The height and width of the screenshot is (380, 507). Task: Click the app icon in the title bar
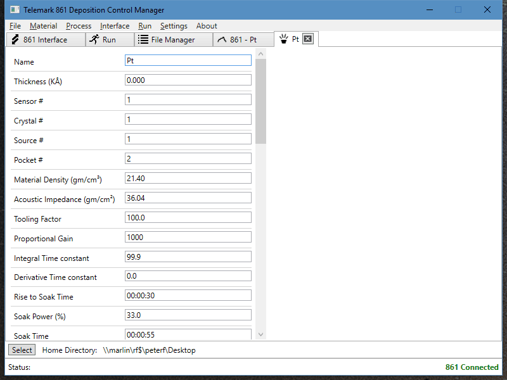coord(15,9)
